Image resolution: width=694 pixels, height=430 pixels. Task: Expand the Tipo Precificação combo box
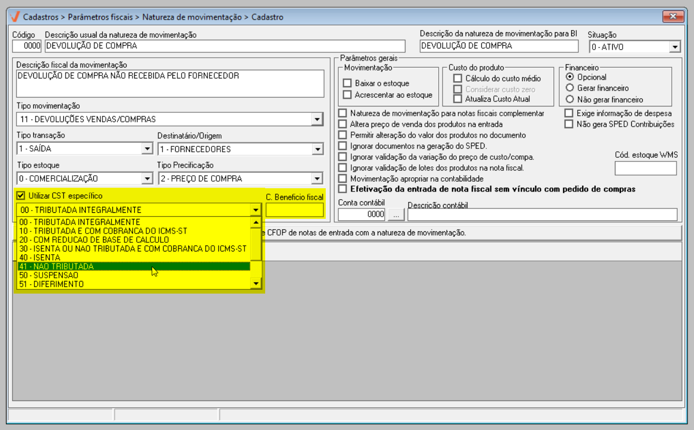click(317, 178)
